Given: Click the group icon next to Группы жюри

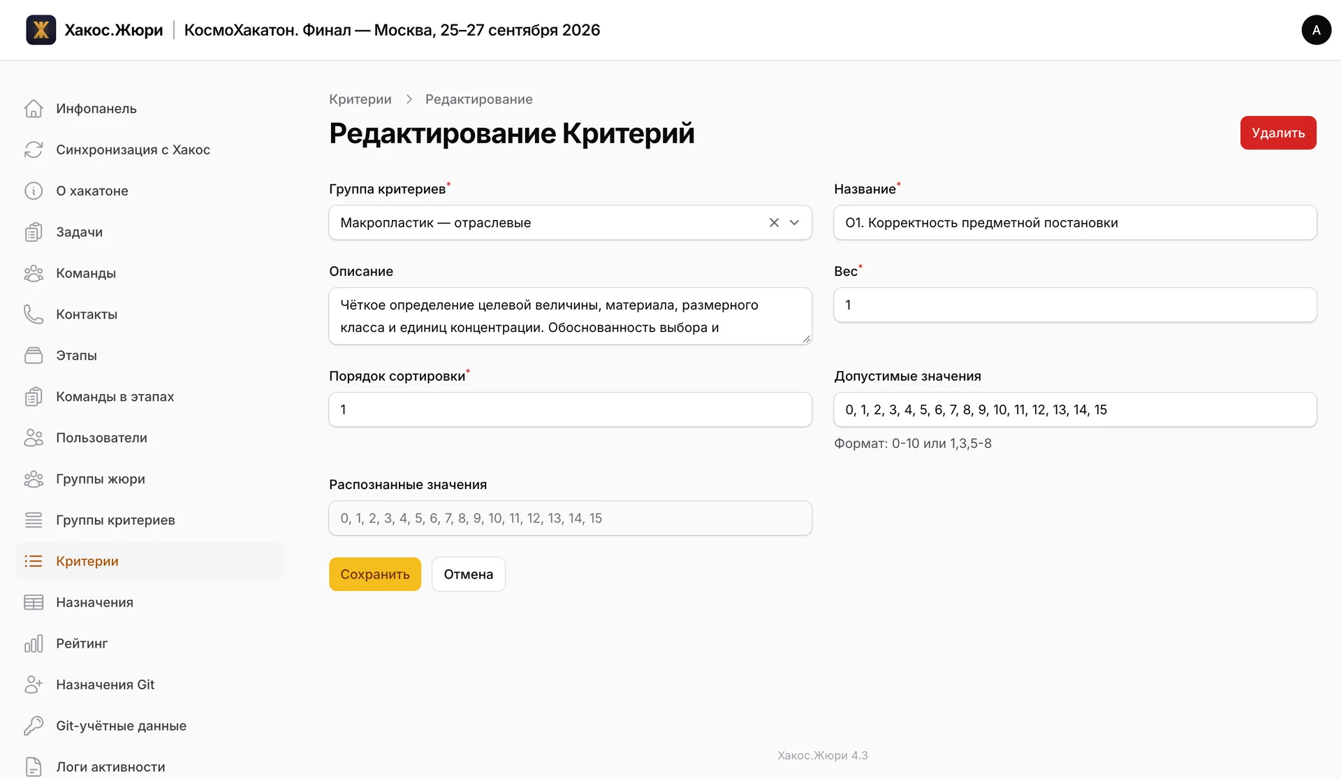Looking at the screenshot, I should (x=34, y=479).
